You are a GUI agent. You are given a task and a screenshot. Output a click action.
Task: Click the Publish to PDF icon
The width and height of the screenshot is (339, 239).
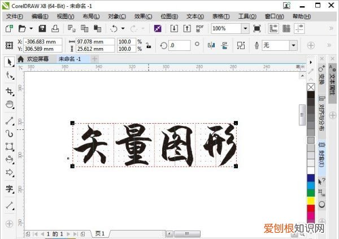coord(200,29)
